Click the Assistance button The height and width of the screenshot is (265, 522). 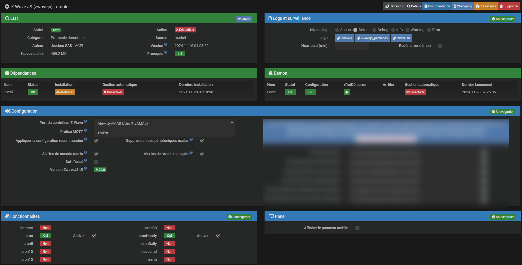click(486, 6)
